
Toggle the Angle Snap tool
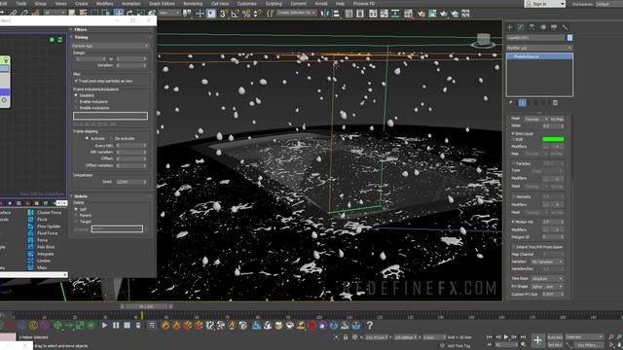pyautogui.click(x=236, y=14)
